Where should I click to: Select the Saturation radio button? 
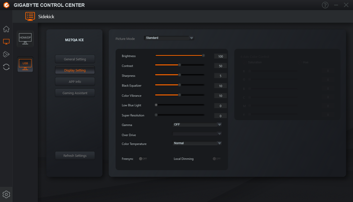(x=244, y=62)
